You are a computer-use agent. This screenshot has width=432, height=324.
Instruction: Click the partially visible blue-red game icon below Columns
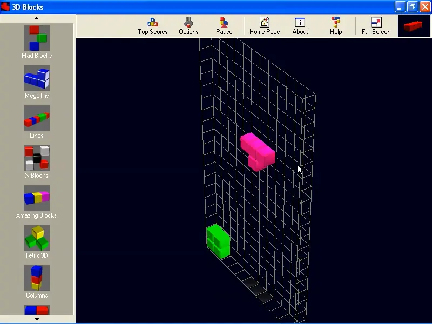click(37, 310)
